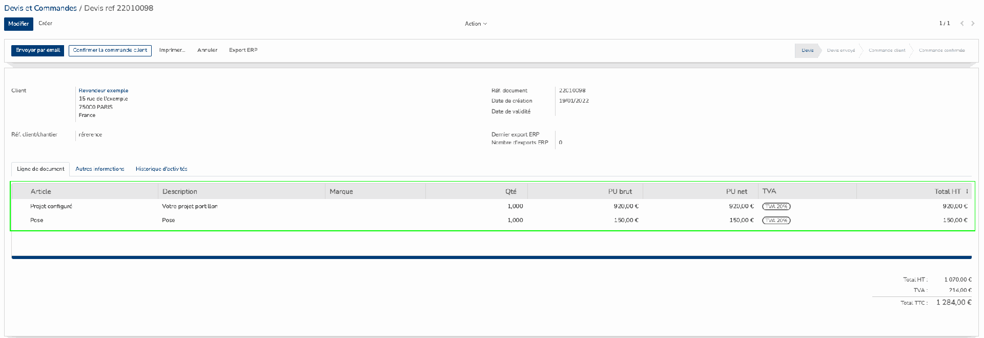The width and height of the screenshot is (984, 338).
Task: Click the 1/1 pager counter
Action: (x=945, y=24)
